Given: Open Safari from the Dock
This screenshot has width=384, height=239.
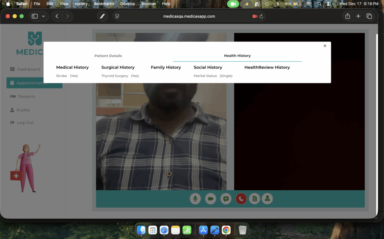Looking at the screenshot, I should tap(164, 230).
